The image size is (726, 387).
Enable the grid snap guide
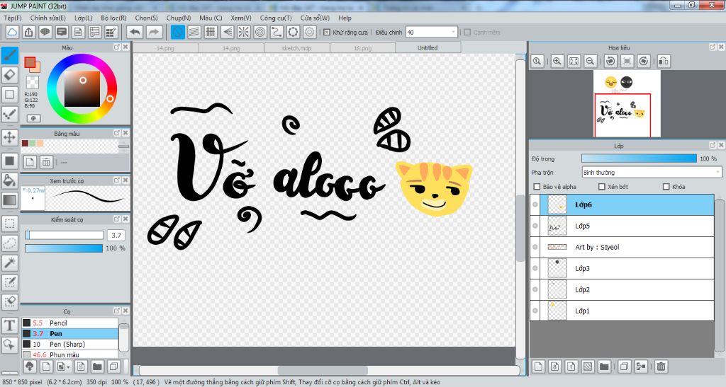(x=211, y=32)
